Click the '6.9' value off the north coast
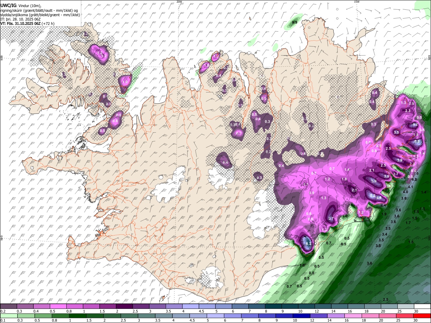The height and width of the screenshot is (323, 431). tap(295, 22)
